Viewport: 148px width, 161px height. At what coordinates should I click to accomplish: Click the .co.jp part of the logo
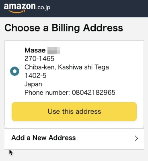[43, 7]
